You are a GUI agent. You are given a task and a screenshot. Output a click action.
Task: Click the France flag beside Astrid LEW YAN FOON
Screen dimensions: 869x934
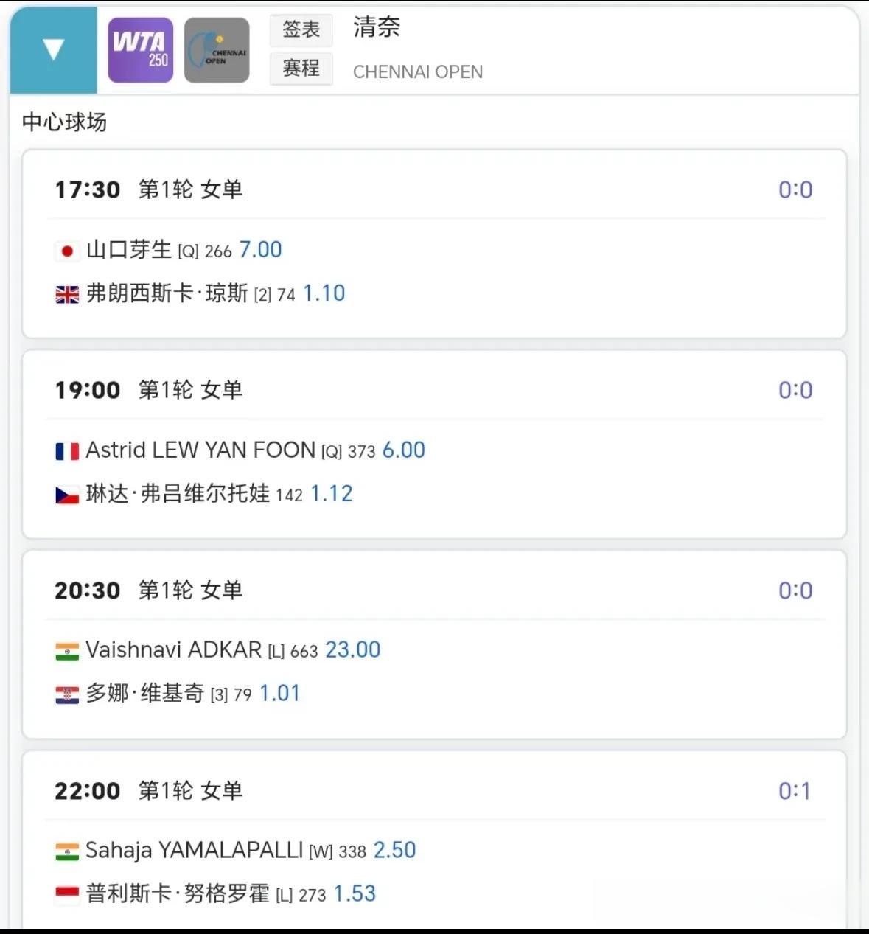coord(67,451)
